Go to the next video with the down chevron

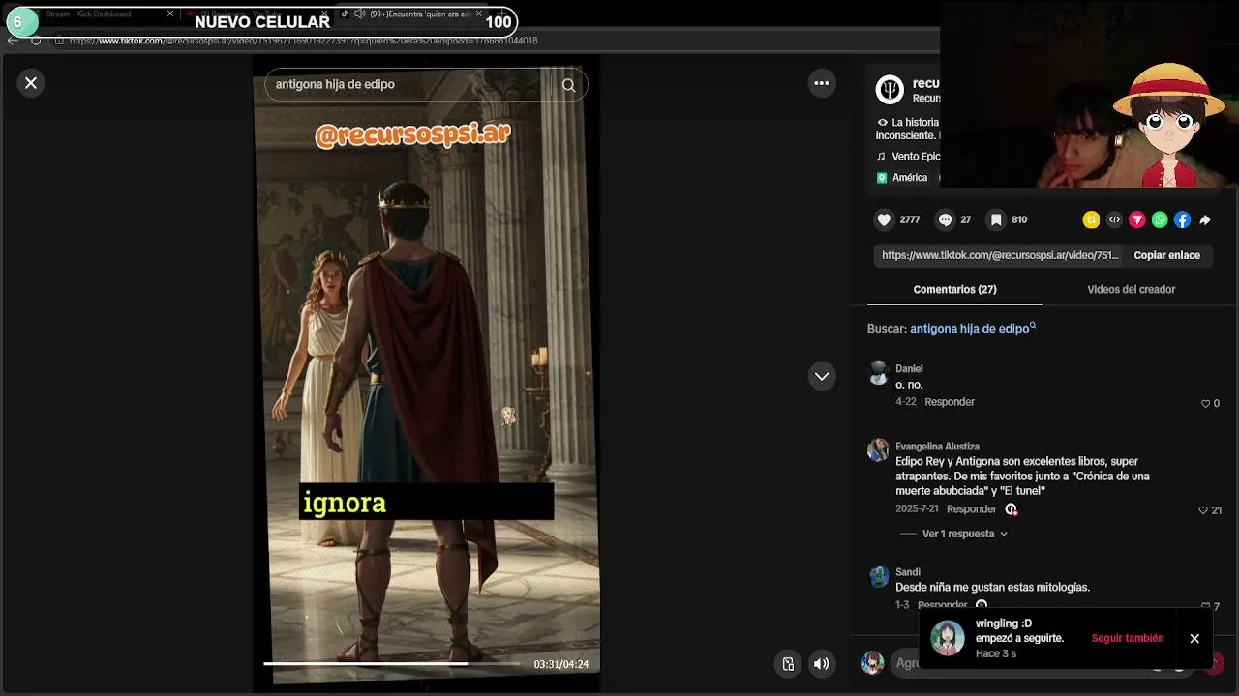[x=822, y=376]
